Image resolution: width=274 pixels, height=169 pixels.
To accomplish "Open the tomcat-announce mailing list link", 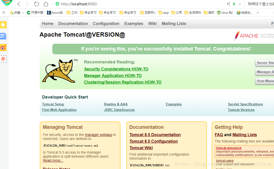I will pyautogui.click(x=229, y=148).
